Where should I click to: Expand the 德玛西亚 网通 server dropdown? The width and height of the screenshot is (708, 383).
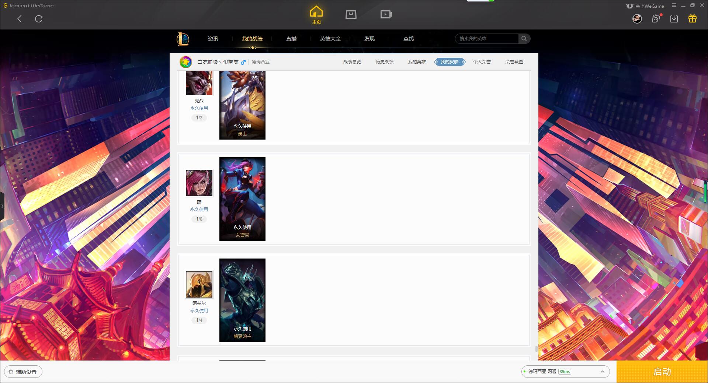(x=565, y=372)
